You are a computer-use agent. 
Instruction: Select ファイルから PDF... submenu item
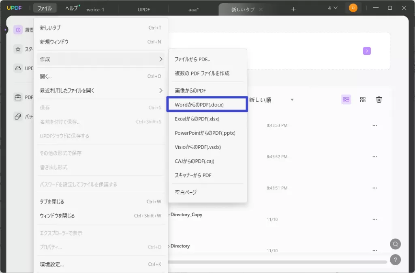click(x=207, y=59)
